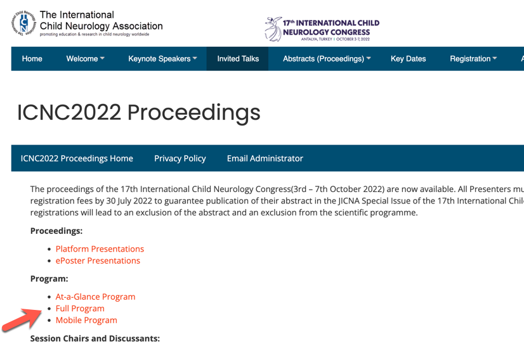Open the Privacy Policy tab
The height and width of the screenshot is (353, 524).
coord(180,158)
